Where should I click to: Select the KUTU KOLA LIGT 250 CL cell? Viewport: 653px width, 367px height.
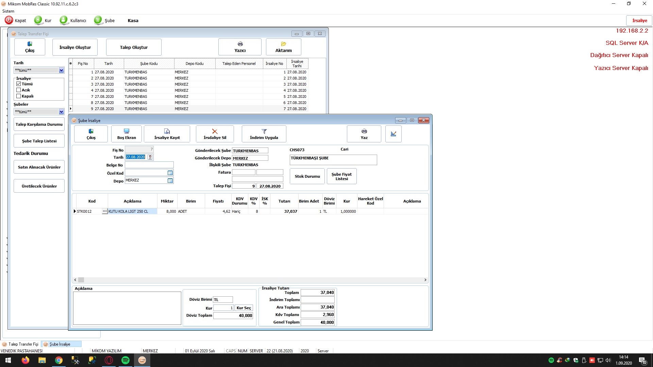[x=132, y=211]
